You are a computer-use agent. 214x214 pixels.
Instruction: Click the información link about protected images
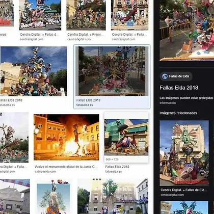pos(168,103)
